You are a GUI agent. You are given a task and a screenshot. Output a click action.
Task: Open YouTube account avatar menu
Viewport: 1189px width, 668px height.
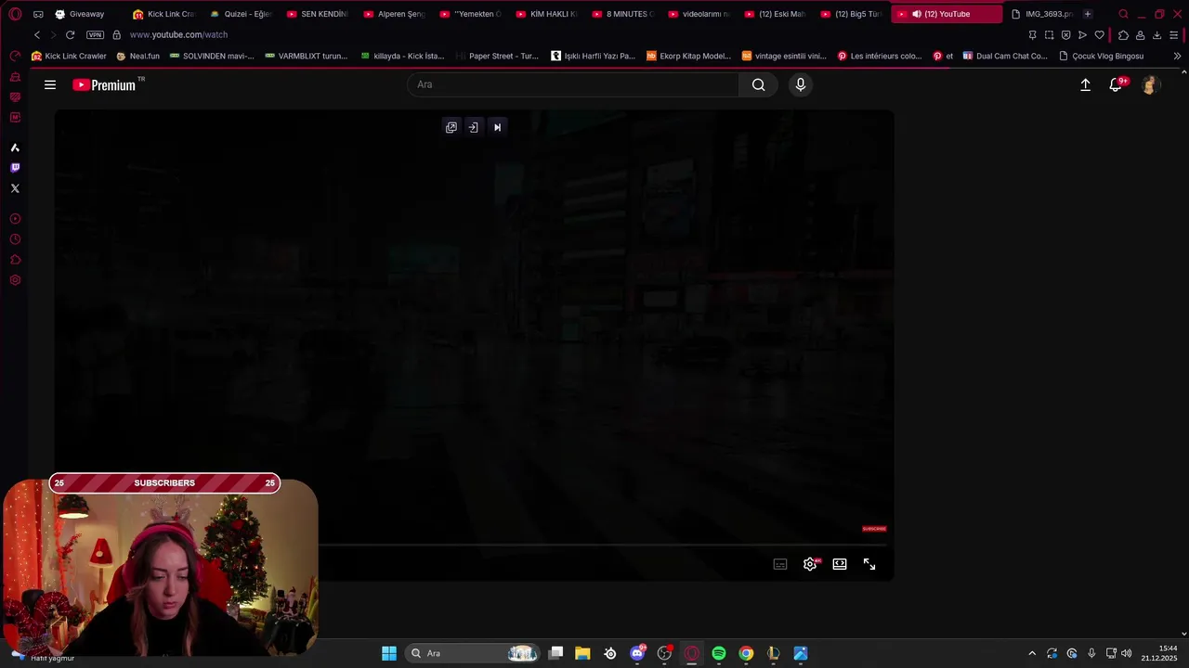(1150, 84)
